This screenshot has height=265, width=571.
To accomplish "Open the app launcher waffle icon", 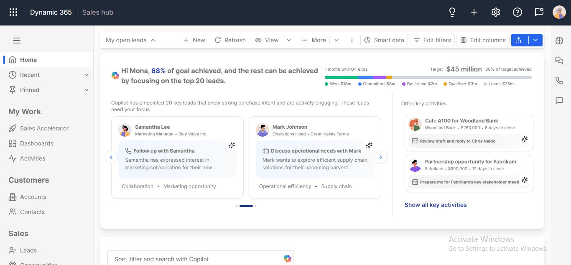I will tap(13, 12).
